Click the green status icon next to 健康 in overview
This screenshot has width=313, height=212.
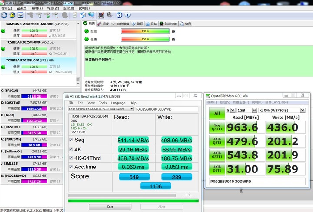tap(87, 39)
